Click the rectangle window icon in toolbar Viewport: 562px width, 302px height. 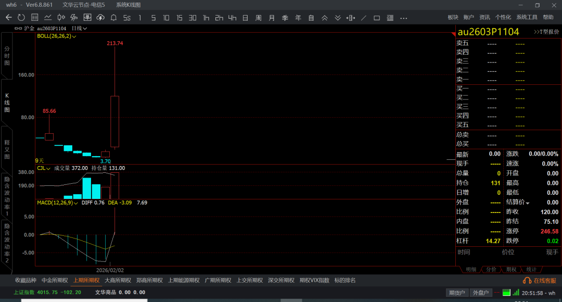point(377,18)
